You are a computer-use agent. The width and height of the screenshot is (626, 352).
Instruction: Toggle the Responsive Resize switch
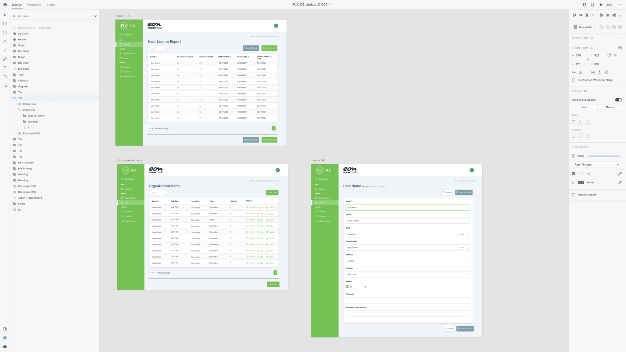[618, 100]
